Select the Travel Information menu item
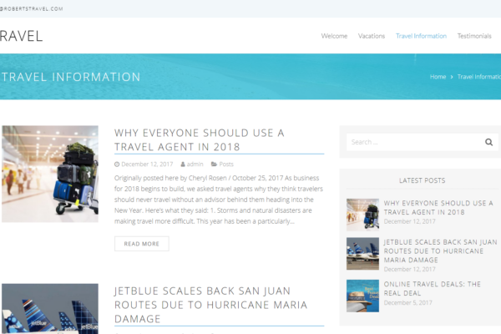This screenshot has height=334, width=501. point(421,36)
